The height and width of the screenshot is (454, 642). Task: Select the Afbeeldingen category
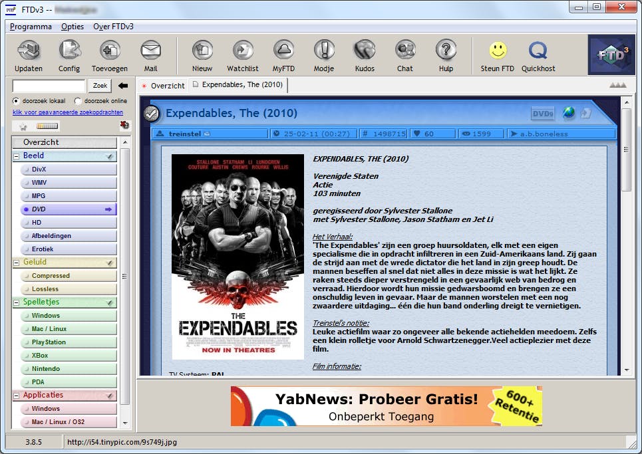[x=69, y=235]
